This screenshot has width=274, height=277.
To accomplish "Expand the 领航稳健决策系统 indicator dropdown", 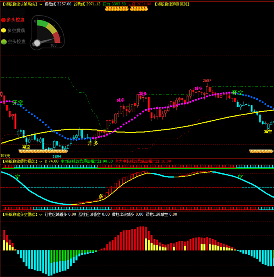I will pyautogui.click(x=40, y=4).
